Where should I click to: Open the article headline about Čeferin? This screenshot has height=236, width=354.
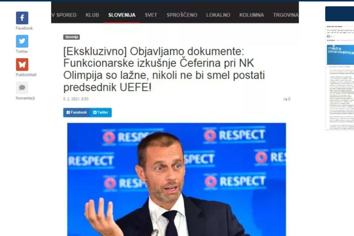coord(164,69)
